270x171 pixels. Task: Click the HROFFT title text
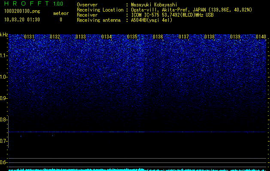click(x=27, y=3)
